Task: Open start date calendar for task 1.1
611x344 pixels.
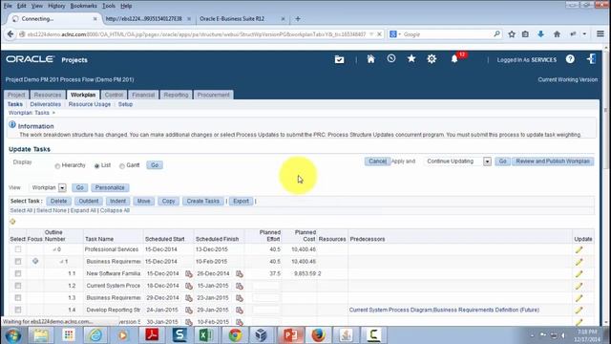Action: [x=189, y=274]
